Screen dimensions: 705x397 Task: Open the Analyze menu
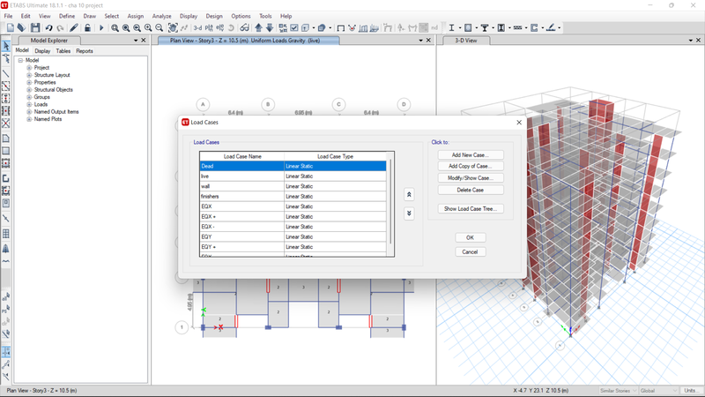161,16
